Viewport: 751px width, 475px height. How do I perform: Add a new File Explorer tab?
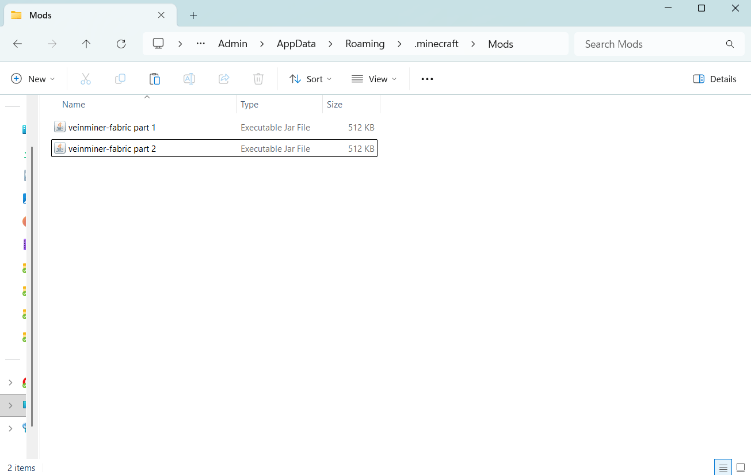(193, 16)
